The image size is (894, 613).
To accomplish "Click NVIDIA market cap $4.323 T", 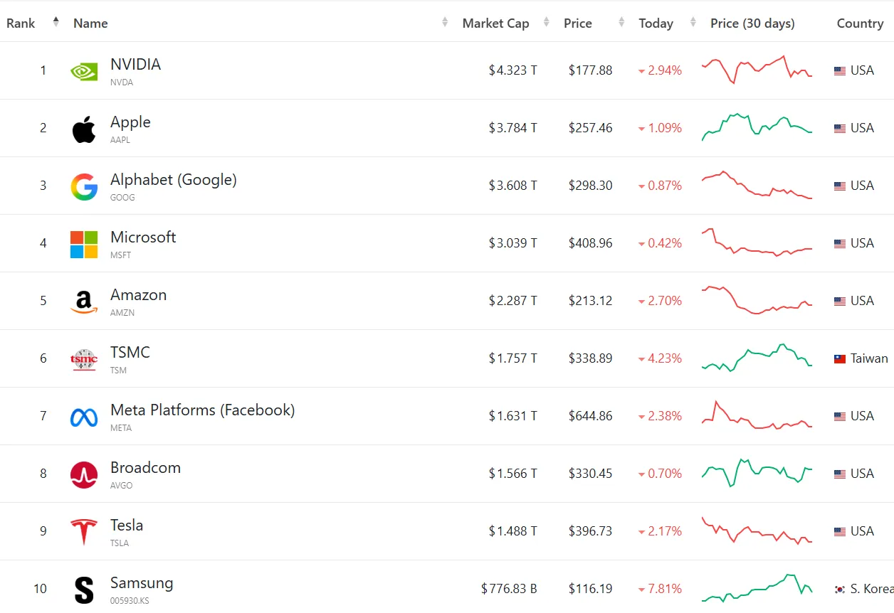I will click(x=512, y=70).
